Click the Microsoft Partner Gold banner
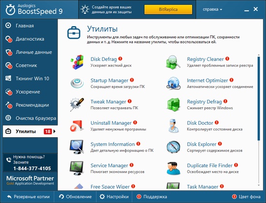The height and width of the screenshot is (203, 266). 30,180
